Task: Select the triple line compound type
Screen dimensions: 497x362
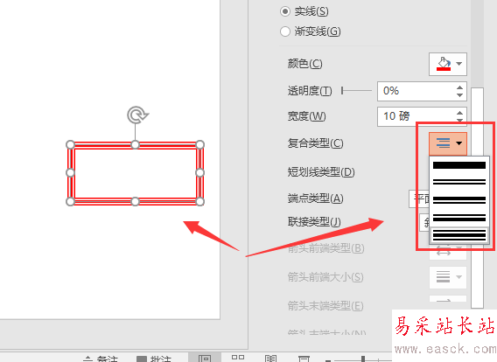Action: tap(459, 235)
